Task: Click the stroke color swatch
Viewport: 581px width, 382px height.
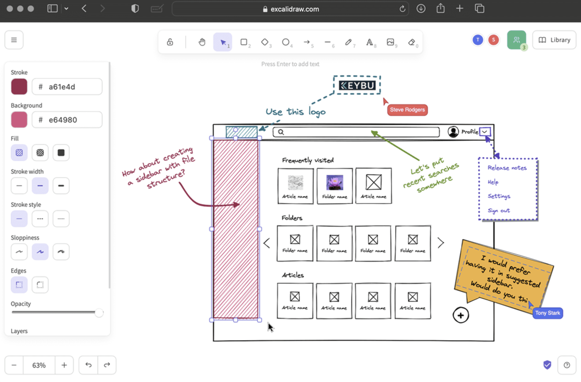Action: coord(19,86)
